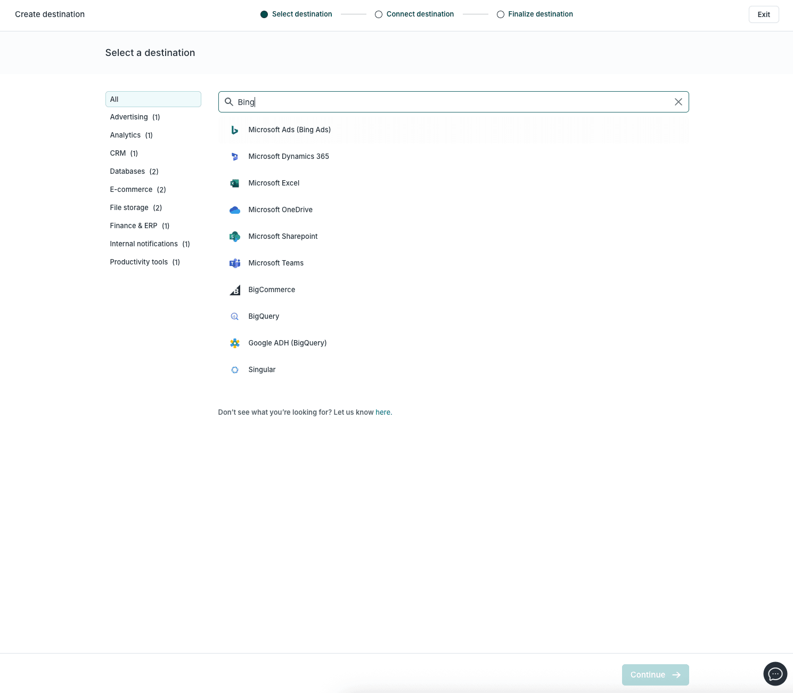Click the Exit button

point(764,14)
